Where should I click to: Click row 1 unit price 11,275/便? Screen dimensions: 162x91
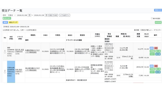pos(124,48)
